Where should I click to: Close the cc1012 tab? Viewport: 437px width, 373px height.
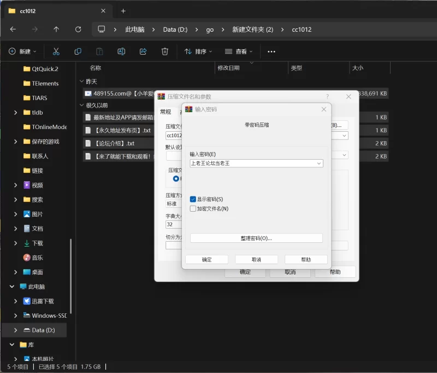click(x=103, y=11)
